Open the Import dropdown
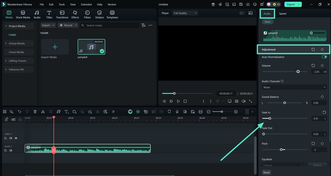This screenshot has height=176, width=331. pyautogui.click(x=48, y=25)
